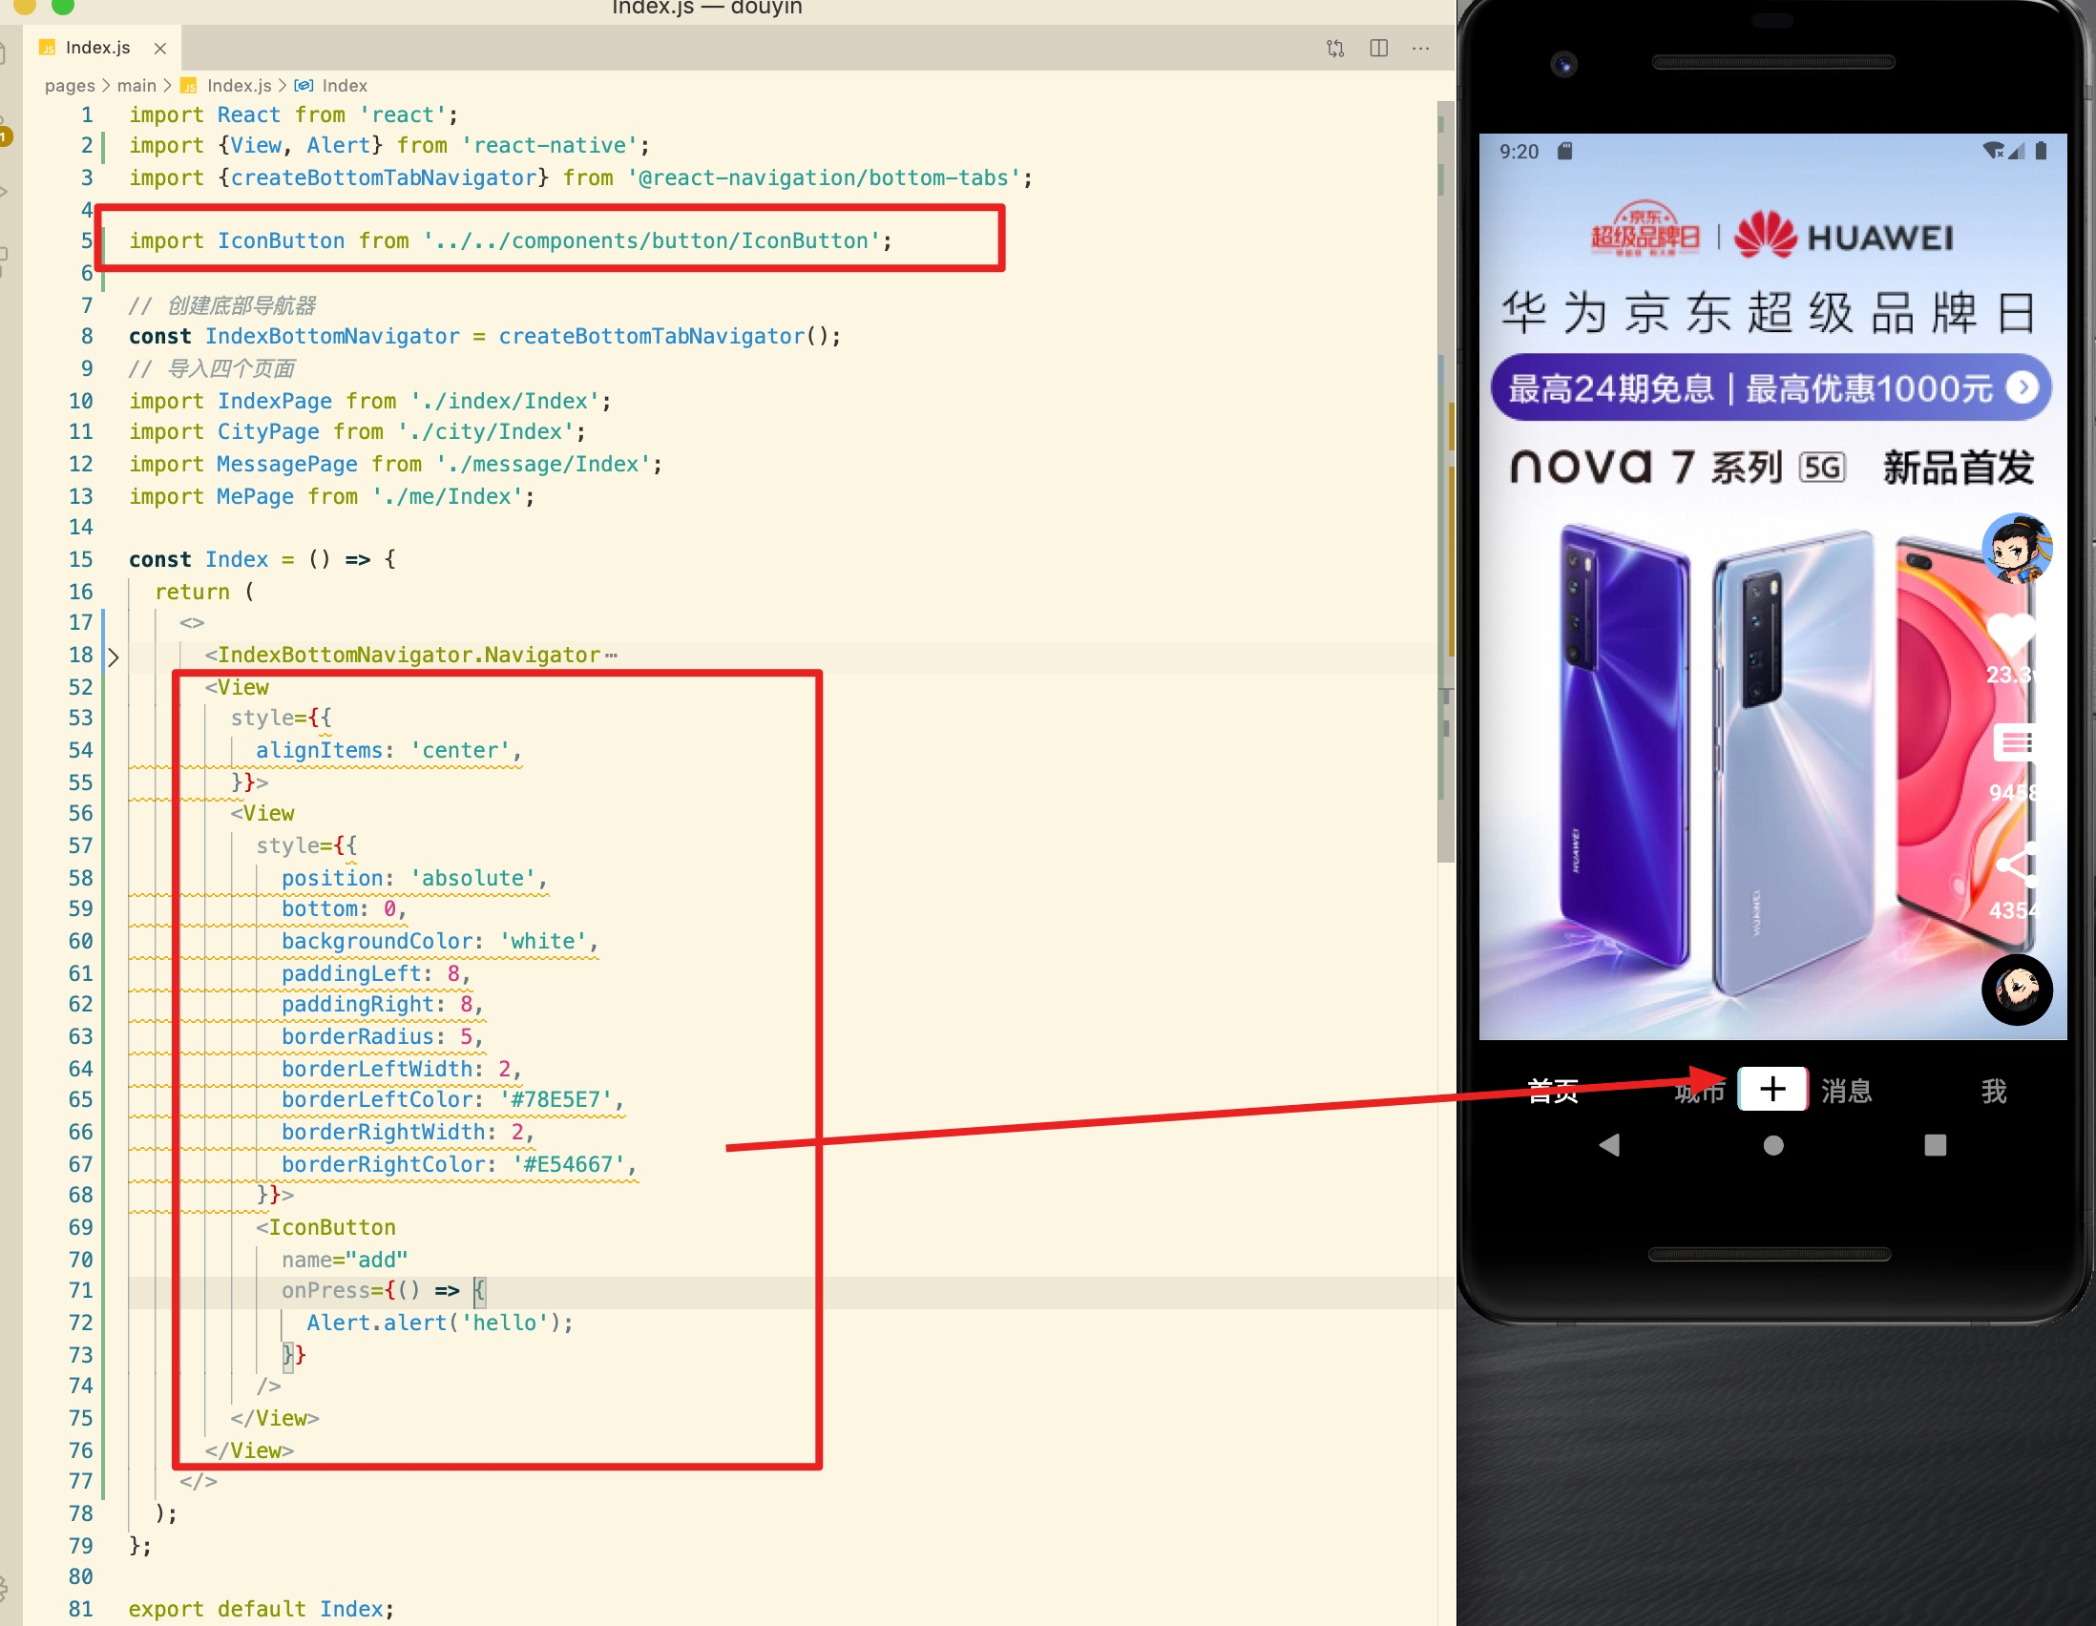This screenshot has width=2096, height=1626.
Task: Open the 首页 tab in the emulator
Action: tap(1553, 1091)
